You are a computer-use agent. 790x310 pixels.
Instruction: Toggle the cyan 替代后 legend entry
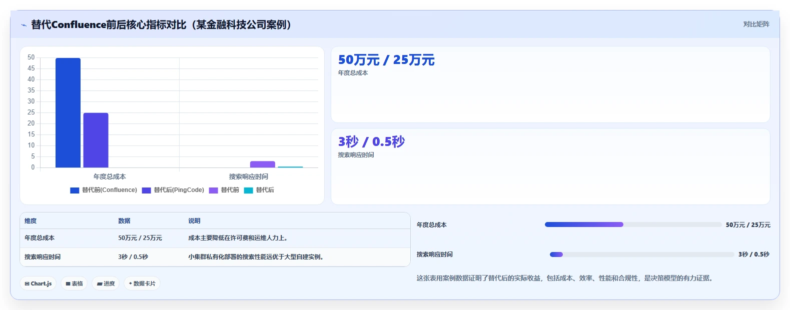coord(259,190)
